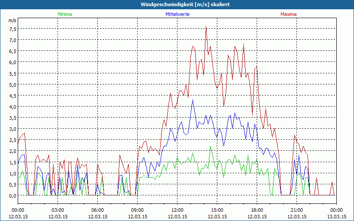Click the '1,5' y-axis value

click(x=13, y=162)
